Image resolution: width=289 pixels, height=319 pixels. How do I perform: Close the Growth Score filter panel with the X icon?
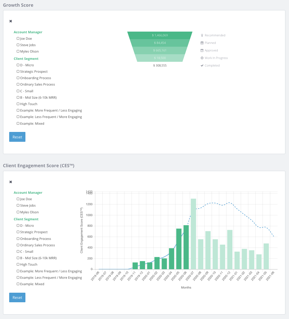(x=11, y=21)
